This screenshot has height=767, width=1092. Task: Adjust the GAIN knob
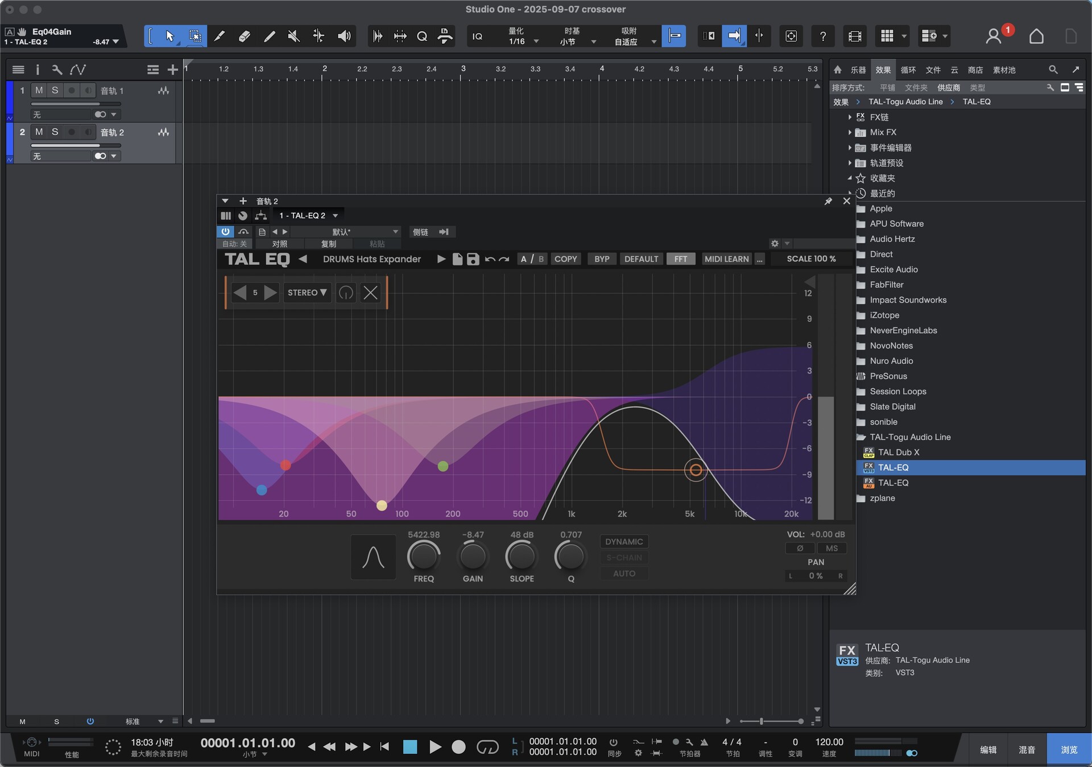coord(473,557)
